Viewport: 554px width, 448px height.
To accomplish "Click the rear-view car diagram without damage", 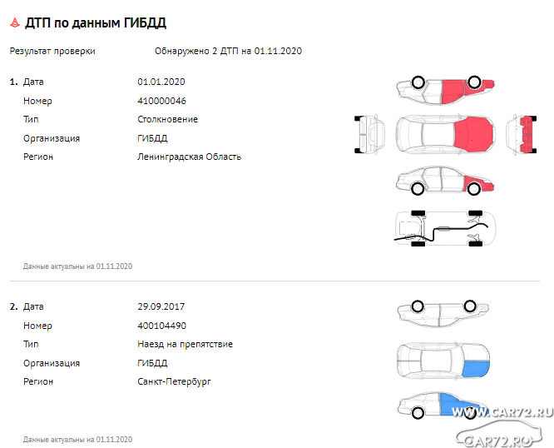I will tap(370, 134).
